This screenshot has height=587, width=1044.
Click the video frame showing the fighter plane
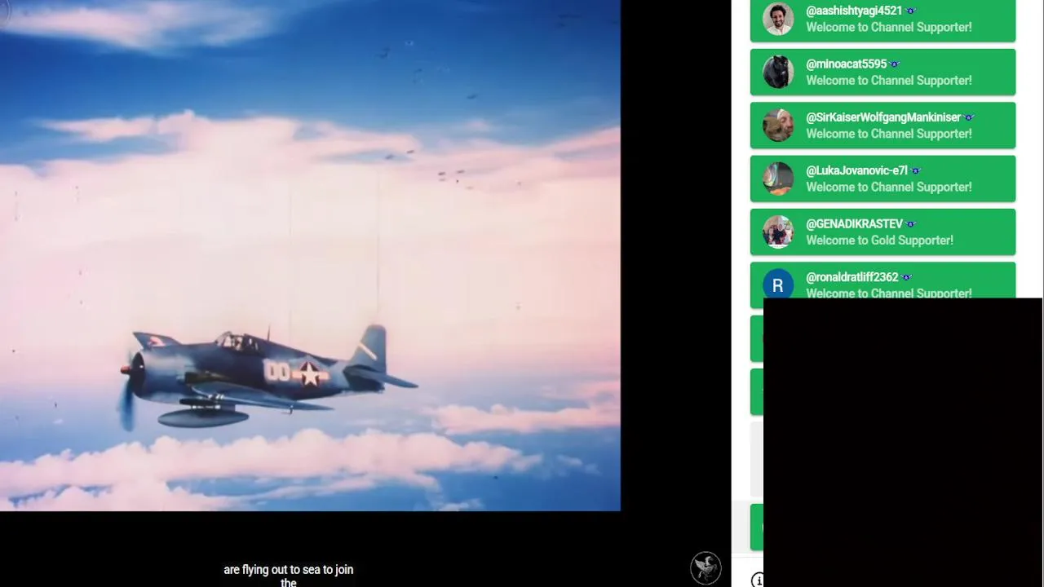pos(310,255)
